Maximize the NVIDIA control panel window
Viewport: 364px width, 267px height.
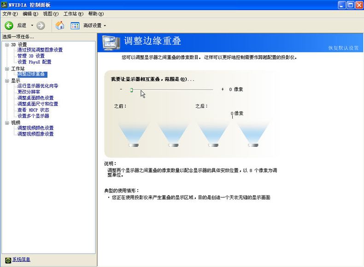coord(350,5)
